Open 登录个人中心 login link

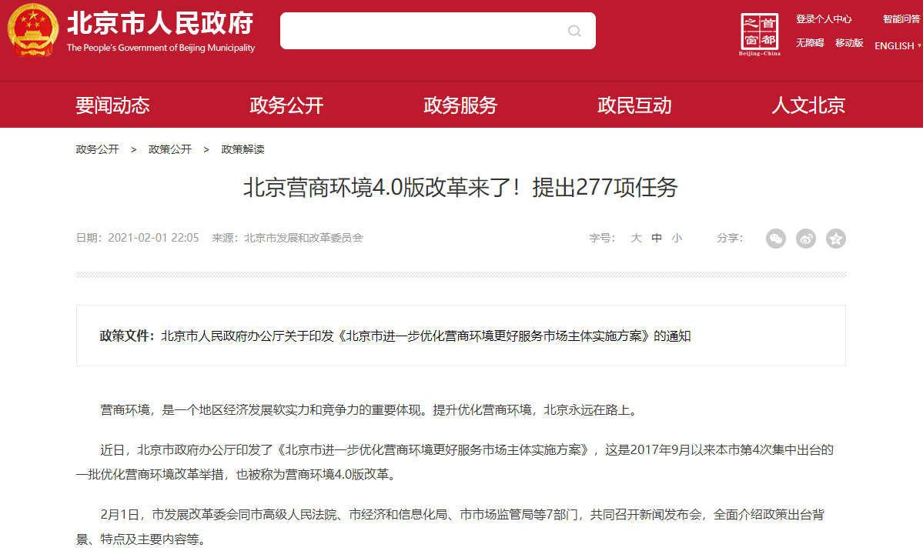tap(824, 18)
